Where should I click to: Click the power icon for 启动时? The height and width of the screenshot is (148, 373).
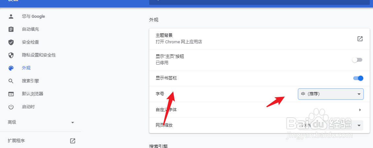(x=11, y=107)
